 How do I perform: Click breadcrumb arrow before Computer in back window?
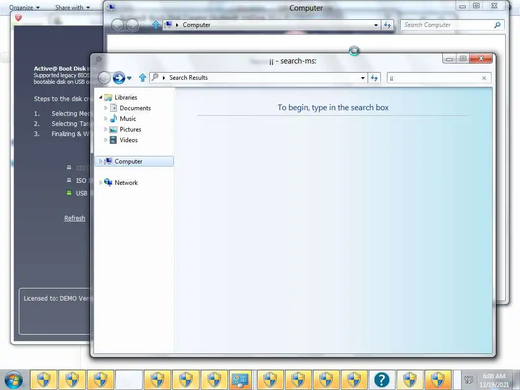coord(177,25)
